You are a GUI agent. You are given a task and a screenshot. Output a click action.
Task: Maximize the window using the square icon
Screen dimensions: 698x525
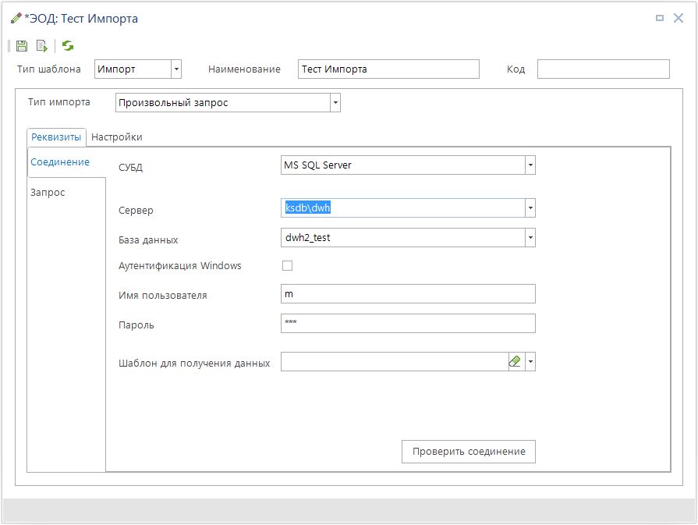659,18
